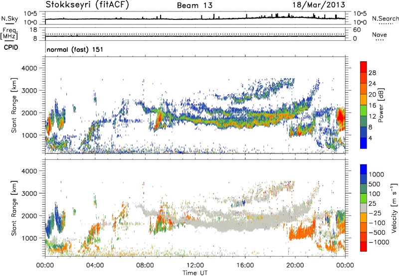Image resolution: width=399 pixels, height=276 pixels.
Task: Click the 'Nave' legend label
Action: (x=380, y=34)
